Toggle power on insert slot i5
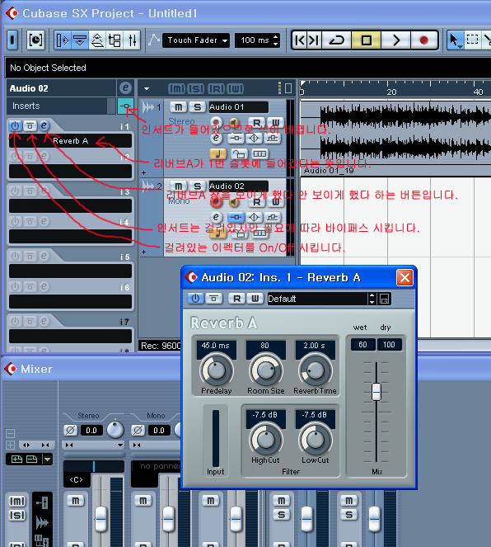The image size is (491, 547). tap(15, 256)
